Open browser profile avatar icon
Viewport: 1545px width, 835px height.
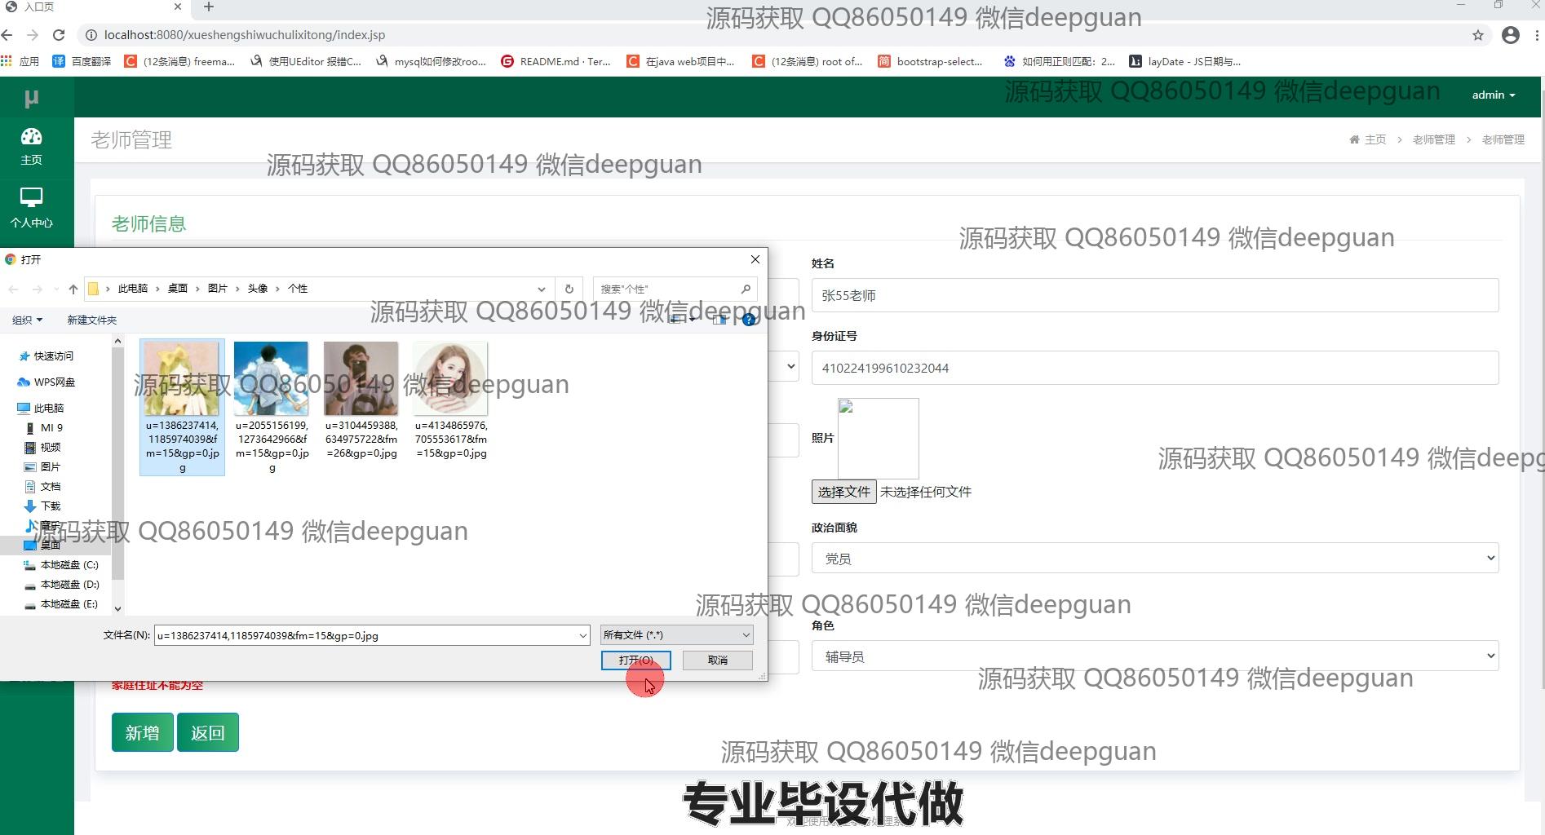coord(1510,35)
